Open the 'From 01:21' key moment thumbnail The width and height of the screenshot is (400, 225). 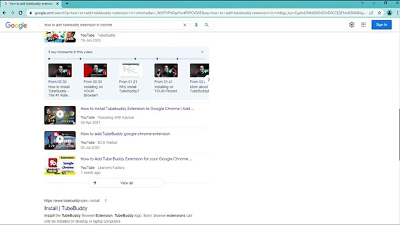(x=131, y=70)
